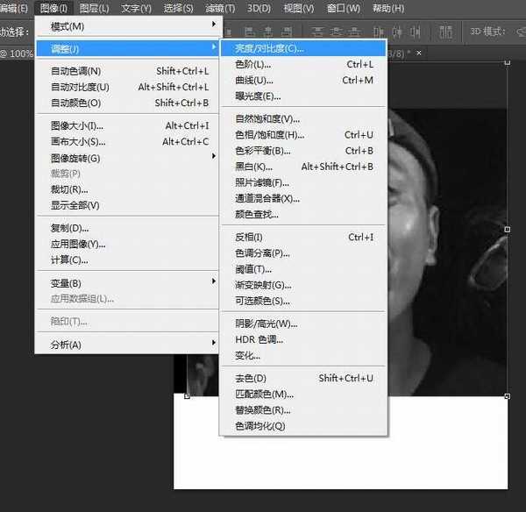The width and height of the screenshot is (526, 512).
Task: Expand the Variables (变量) submenu
Action: pos(66,282)
